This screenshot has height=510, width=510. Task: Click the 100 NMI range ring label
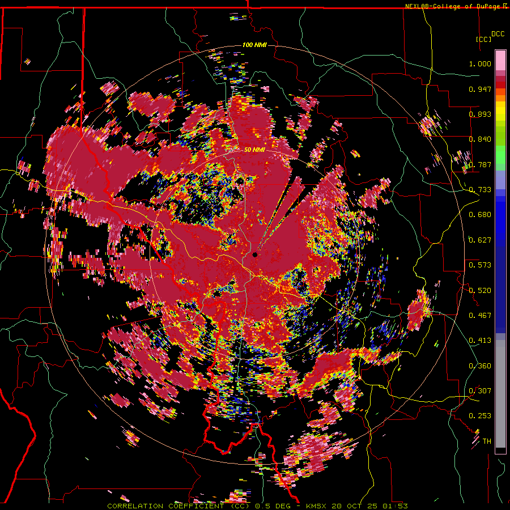[254, 45]
